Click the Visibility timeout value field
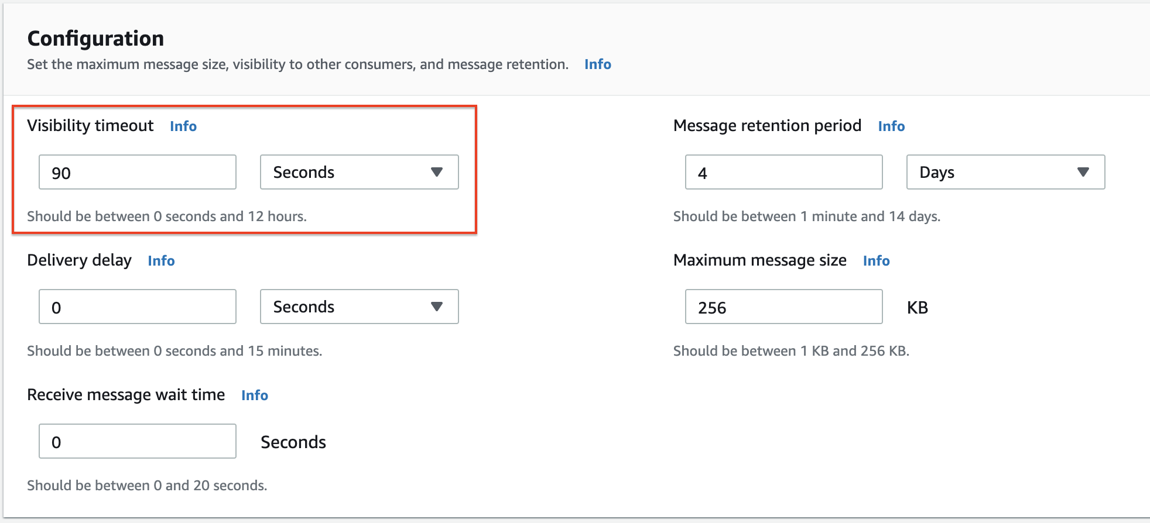 [138, 172]
